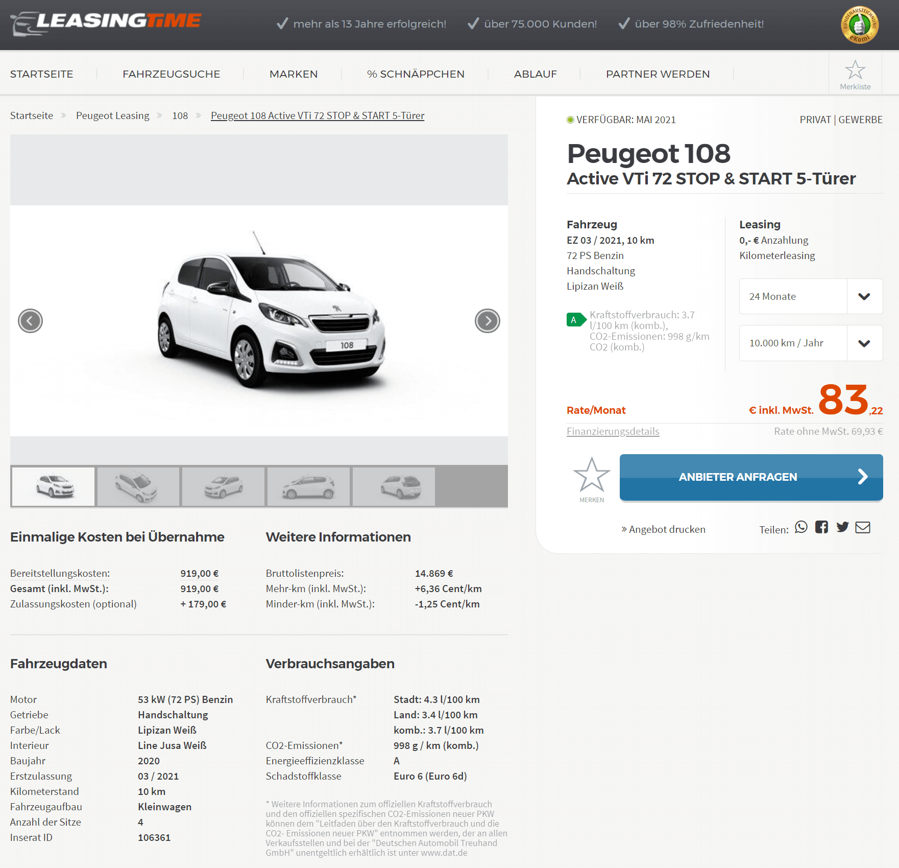This screenshot has height=868, width=899.
Task: Click Bereitstellungskosten value 919,00 €
Action: [x=200, y=573]
